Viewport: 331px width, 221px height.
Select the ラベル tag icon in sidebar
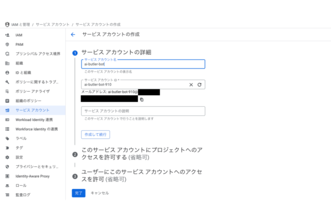click(x=7, y=139)
